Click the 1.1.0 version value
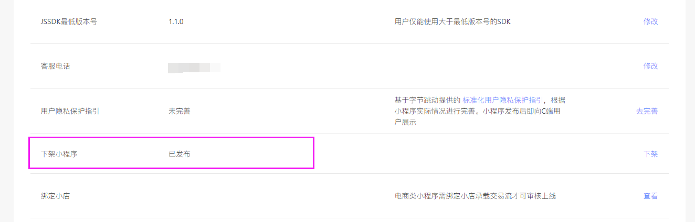 point(176,21)
